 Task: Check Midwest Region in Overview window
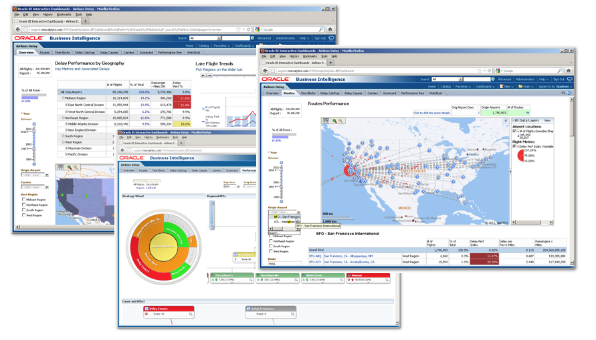(x=23, y=199)
